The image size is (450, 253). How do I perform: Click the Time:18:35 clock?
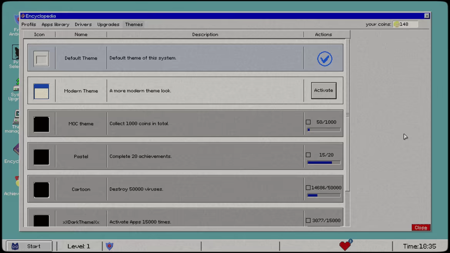[x=419, y=246]
